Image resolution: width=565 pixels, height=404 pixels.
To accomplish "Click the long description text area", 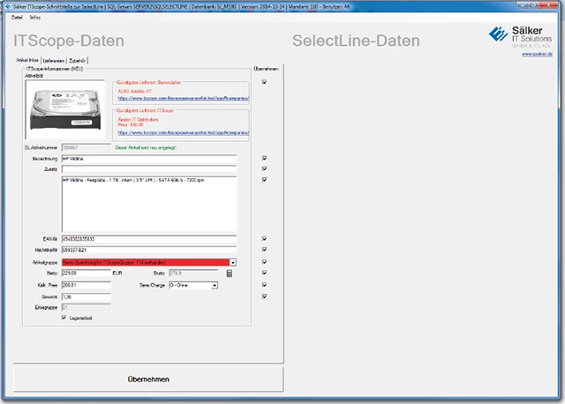I will pos(149,204).
